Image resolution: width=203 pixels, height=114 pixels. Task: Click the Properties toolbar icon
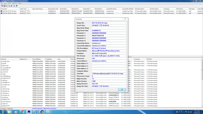point(12,6)
